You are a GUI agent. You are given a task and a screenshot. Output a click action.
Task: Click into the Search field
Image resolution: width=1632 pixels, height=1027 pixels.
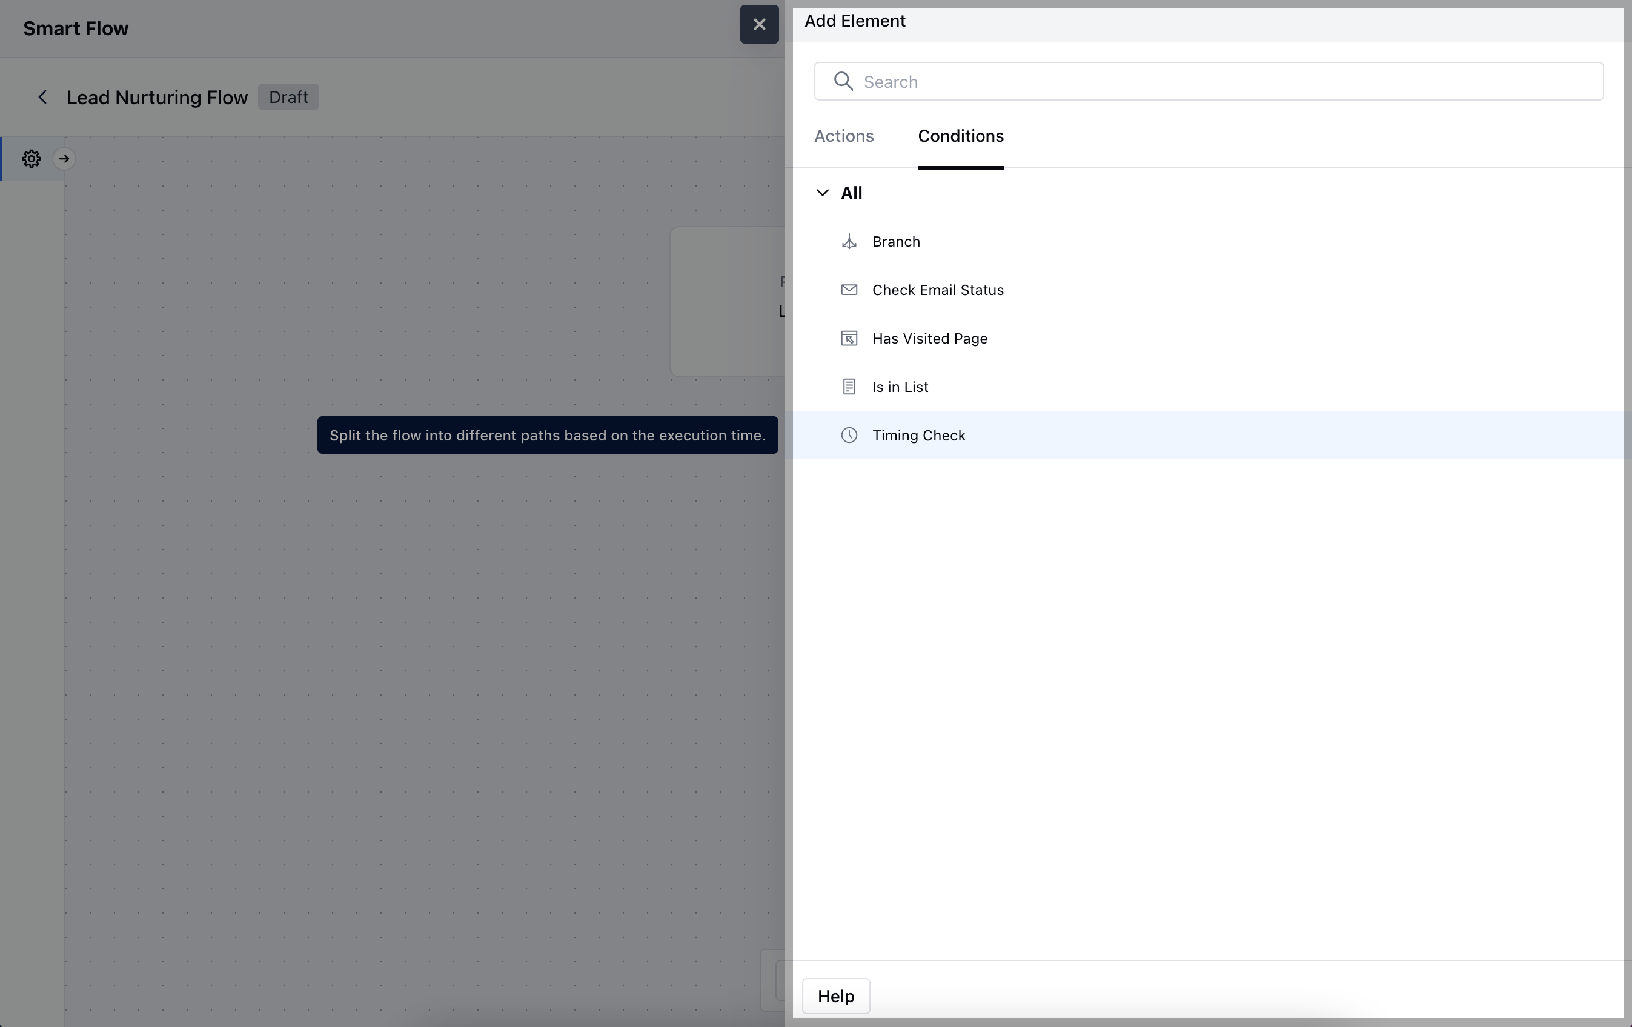1220,81
